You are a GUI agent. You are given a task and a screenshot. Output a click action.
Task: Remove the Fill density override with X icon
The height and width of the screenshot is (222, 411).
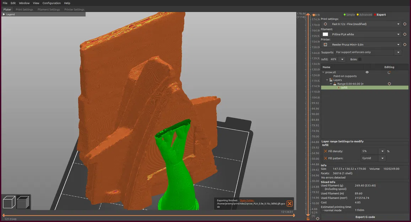[x=325, y=151]
